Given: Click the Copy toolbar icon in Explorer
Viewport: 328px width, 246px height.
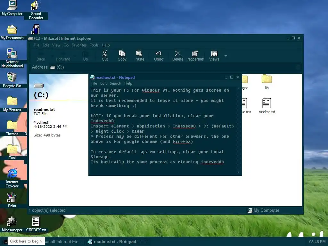Looking at the screenshot, I should (x=122, y=56).
